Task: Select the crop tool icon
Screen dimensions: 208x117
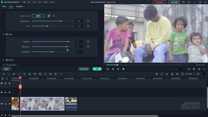Action: tap(24, 74)
